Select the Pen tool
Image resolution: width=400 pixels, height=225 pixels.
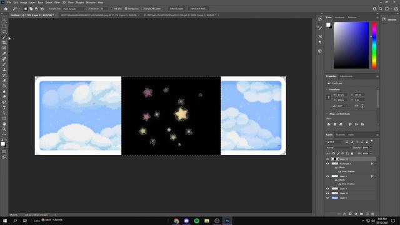pos(4,102)
